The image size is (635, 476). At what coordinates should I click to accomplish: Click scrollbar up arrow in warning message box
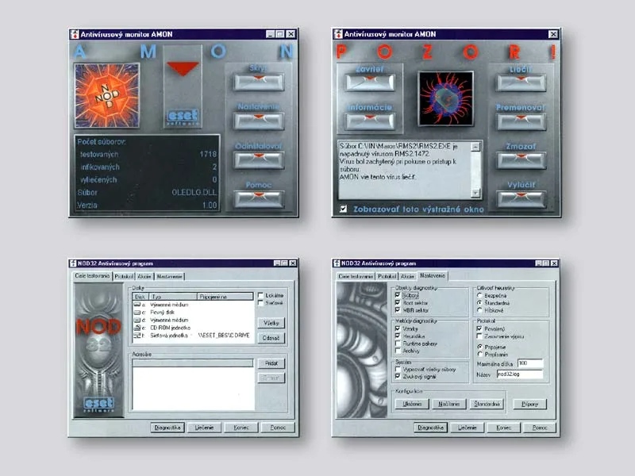pos(475,147)
